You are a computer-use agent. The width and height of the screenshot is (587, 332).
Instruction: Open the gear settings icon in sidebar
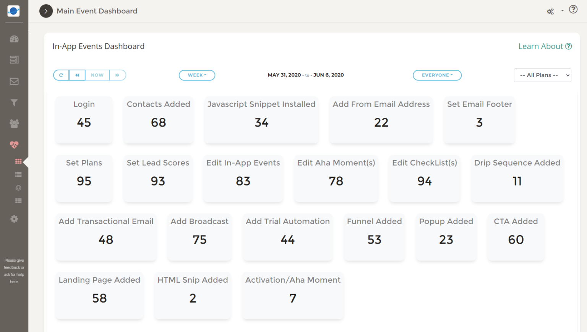coord(14,219)
